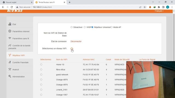Click the Adresse MAC column header
Screen dimensions: 175x98
pyautogui.click(x=89, y=60)
